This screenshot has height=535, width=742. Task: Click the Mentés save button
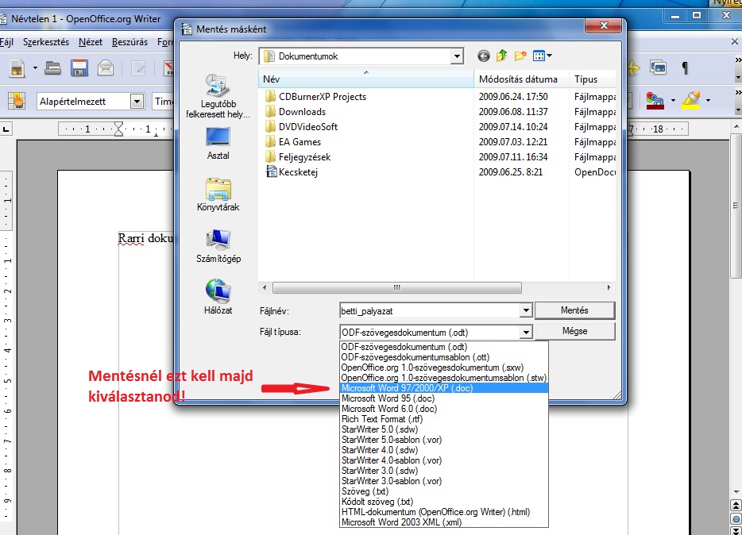pos(574,310)
